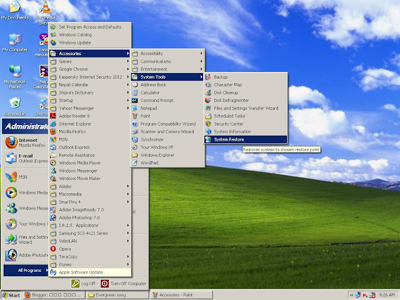Click Synchronize icon

tap(135, 139)
